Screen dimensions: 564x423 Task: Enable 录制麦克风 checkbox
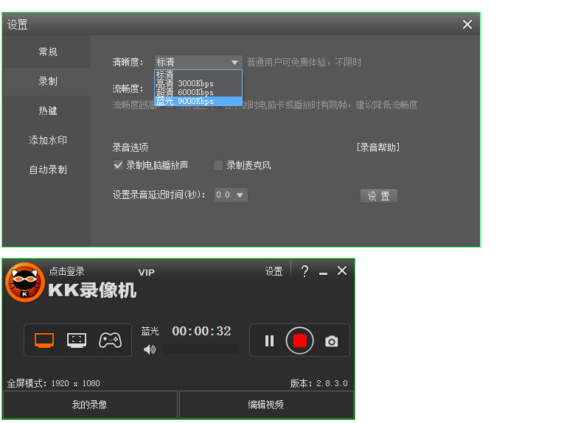[x=218, y=165]
